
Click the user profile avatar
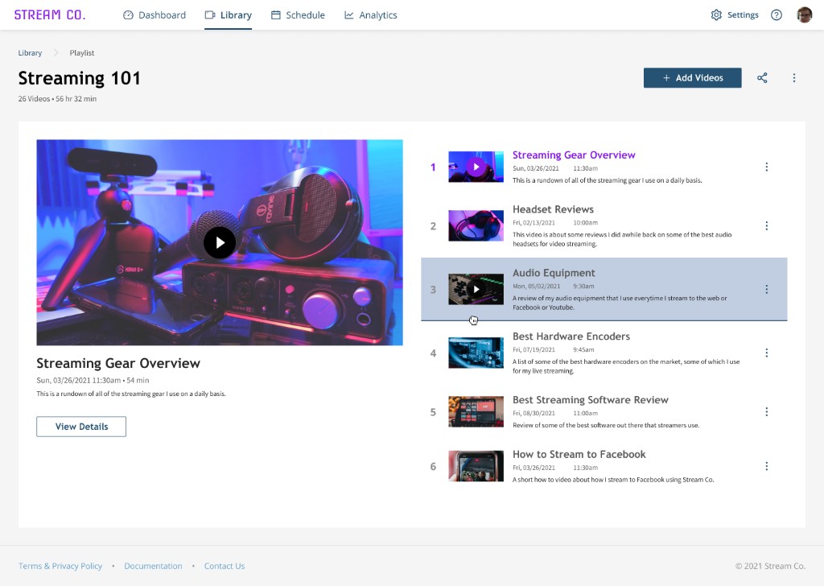tap(804, 14)
